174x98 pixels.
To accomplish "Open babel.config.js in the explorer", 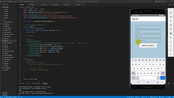I will click(8, 43).
